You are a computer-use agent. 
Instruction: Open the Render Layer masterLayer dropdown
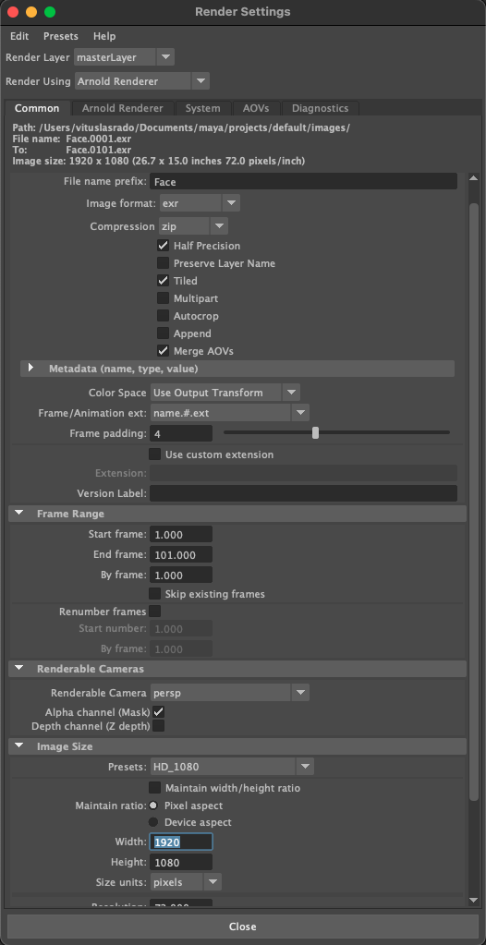click(124, 58)
